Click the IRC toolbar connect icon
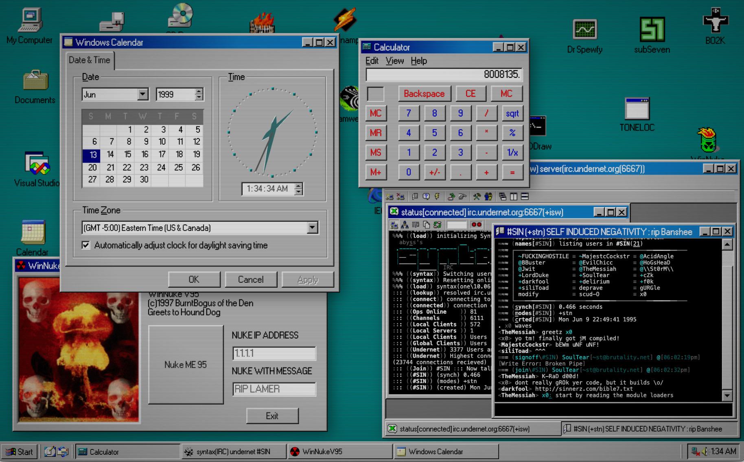 390,197
